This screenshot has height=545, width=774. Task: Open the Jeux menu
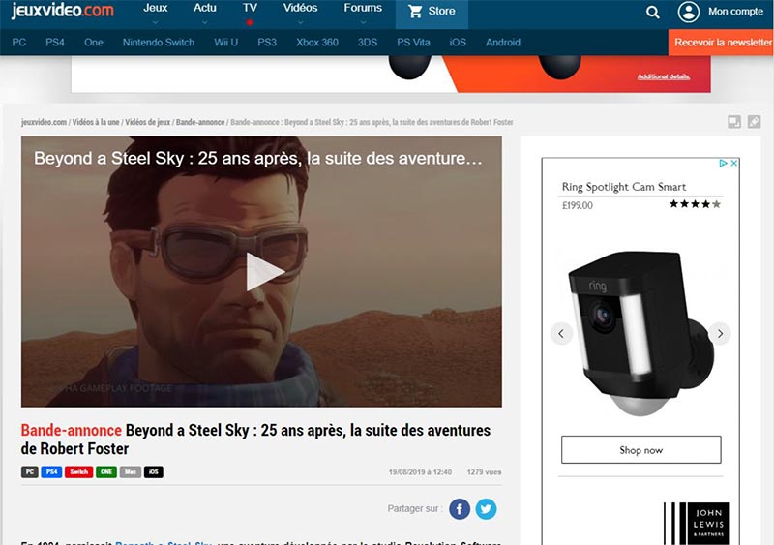[156, 8]
